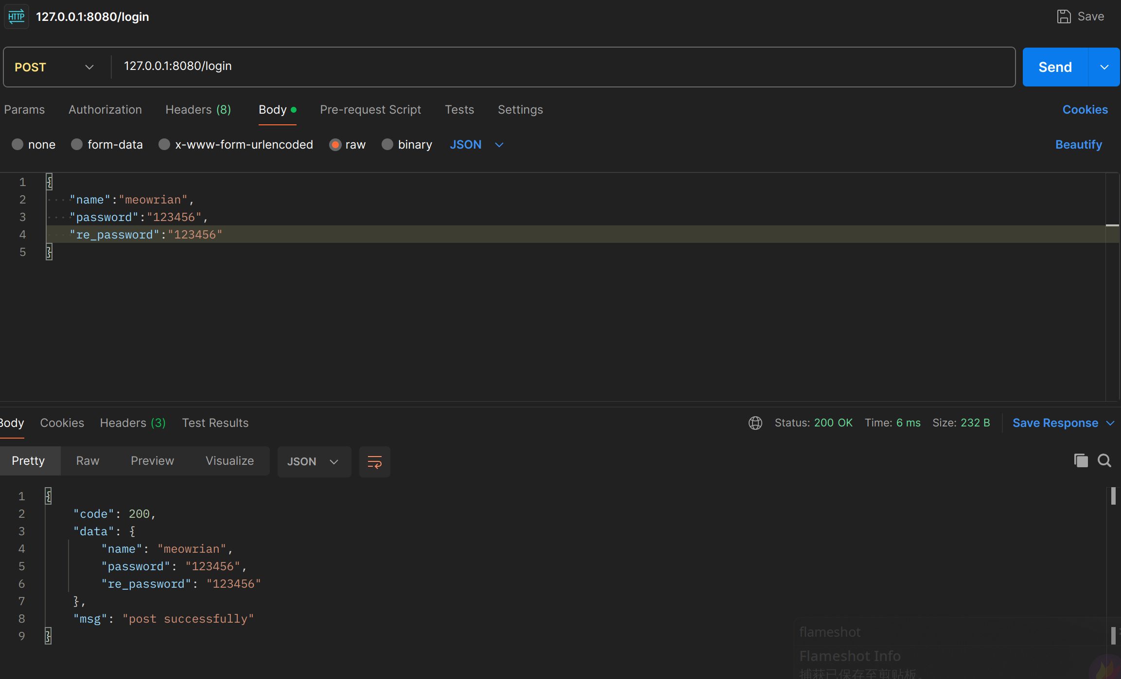The height and width of the screenshot is (679, 1121).
Task: Open the Headers (8) request tab
Action: (x=198, y=110)
